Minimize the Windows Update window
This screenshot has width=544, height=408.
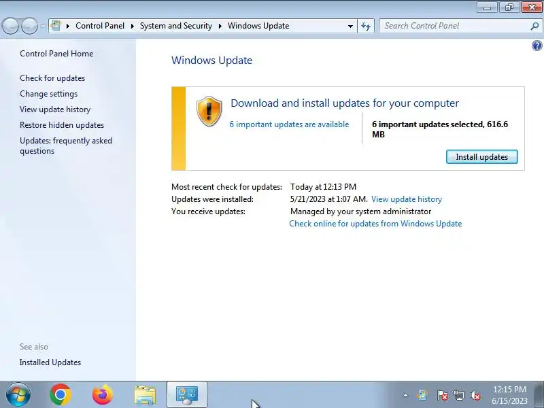point(488,7)
